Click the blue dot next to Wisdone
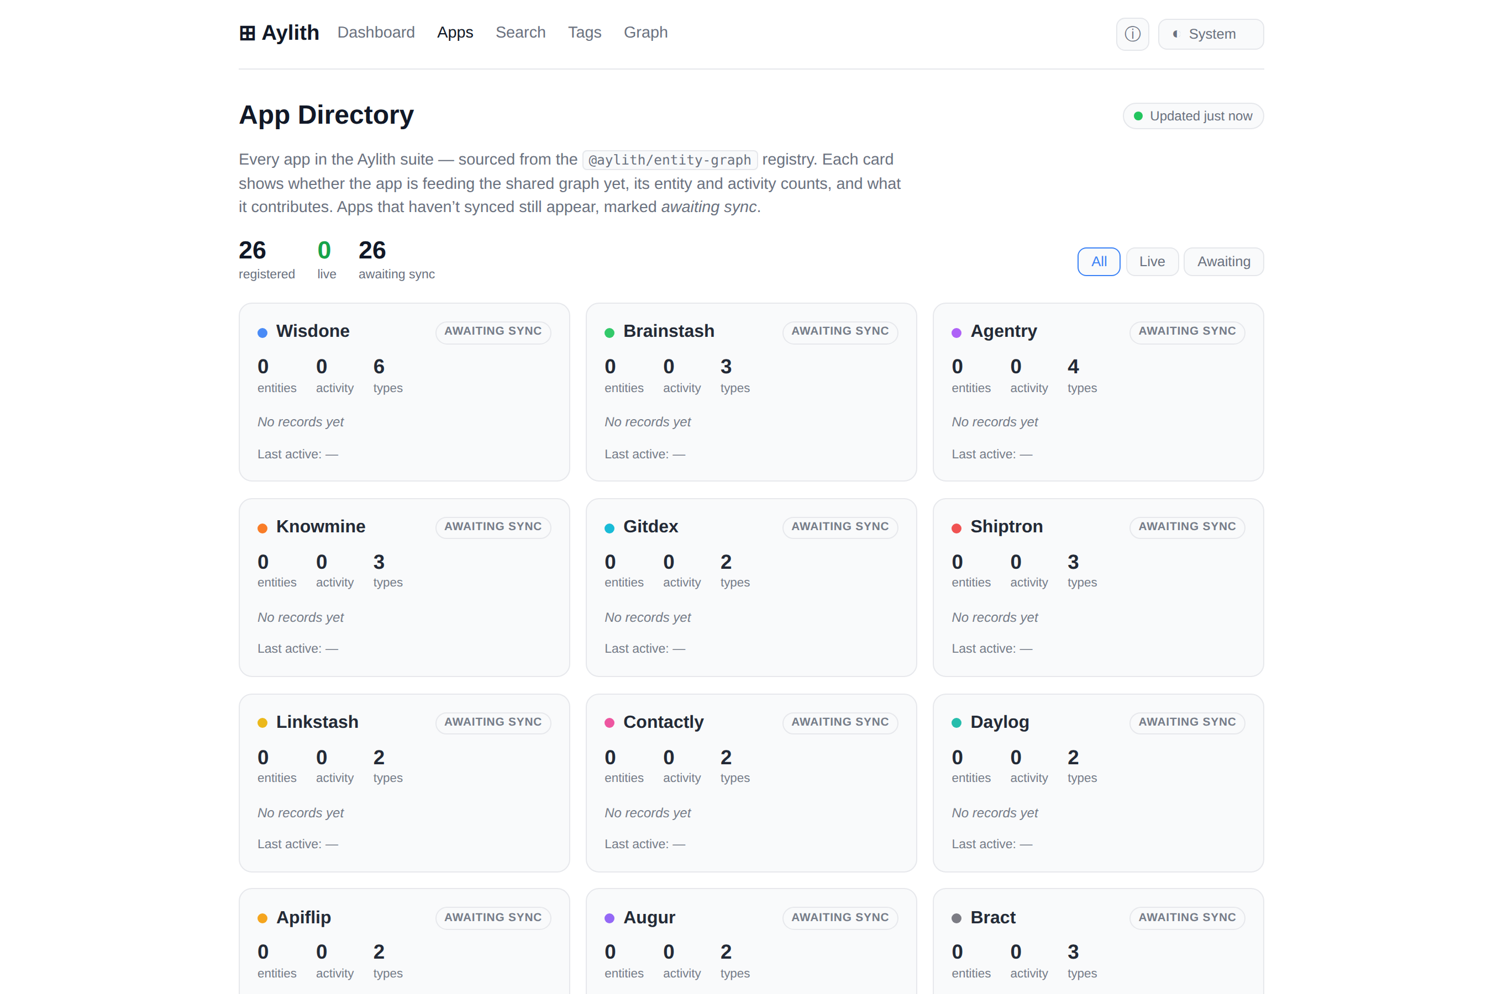 (262, 333)
